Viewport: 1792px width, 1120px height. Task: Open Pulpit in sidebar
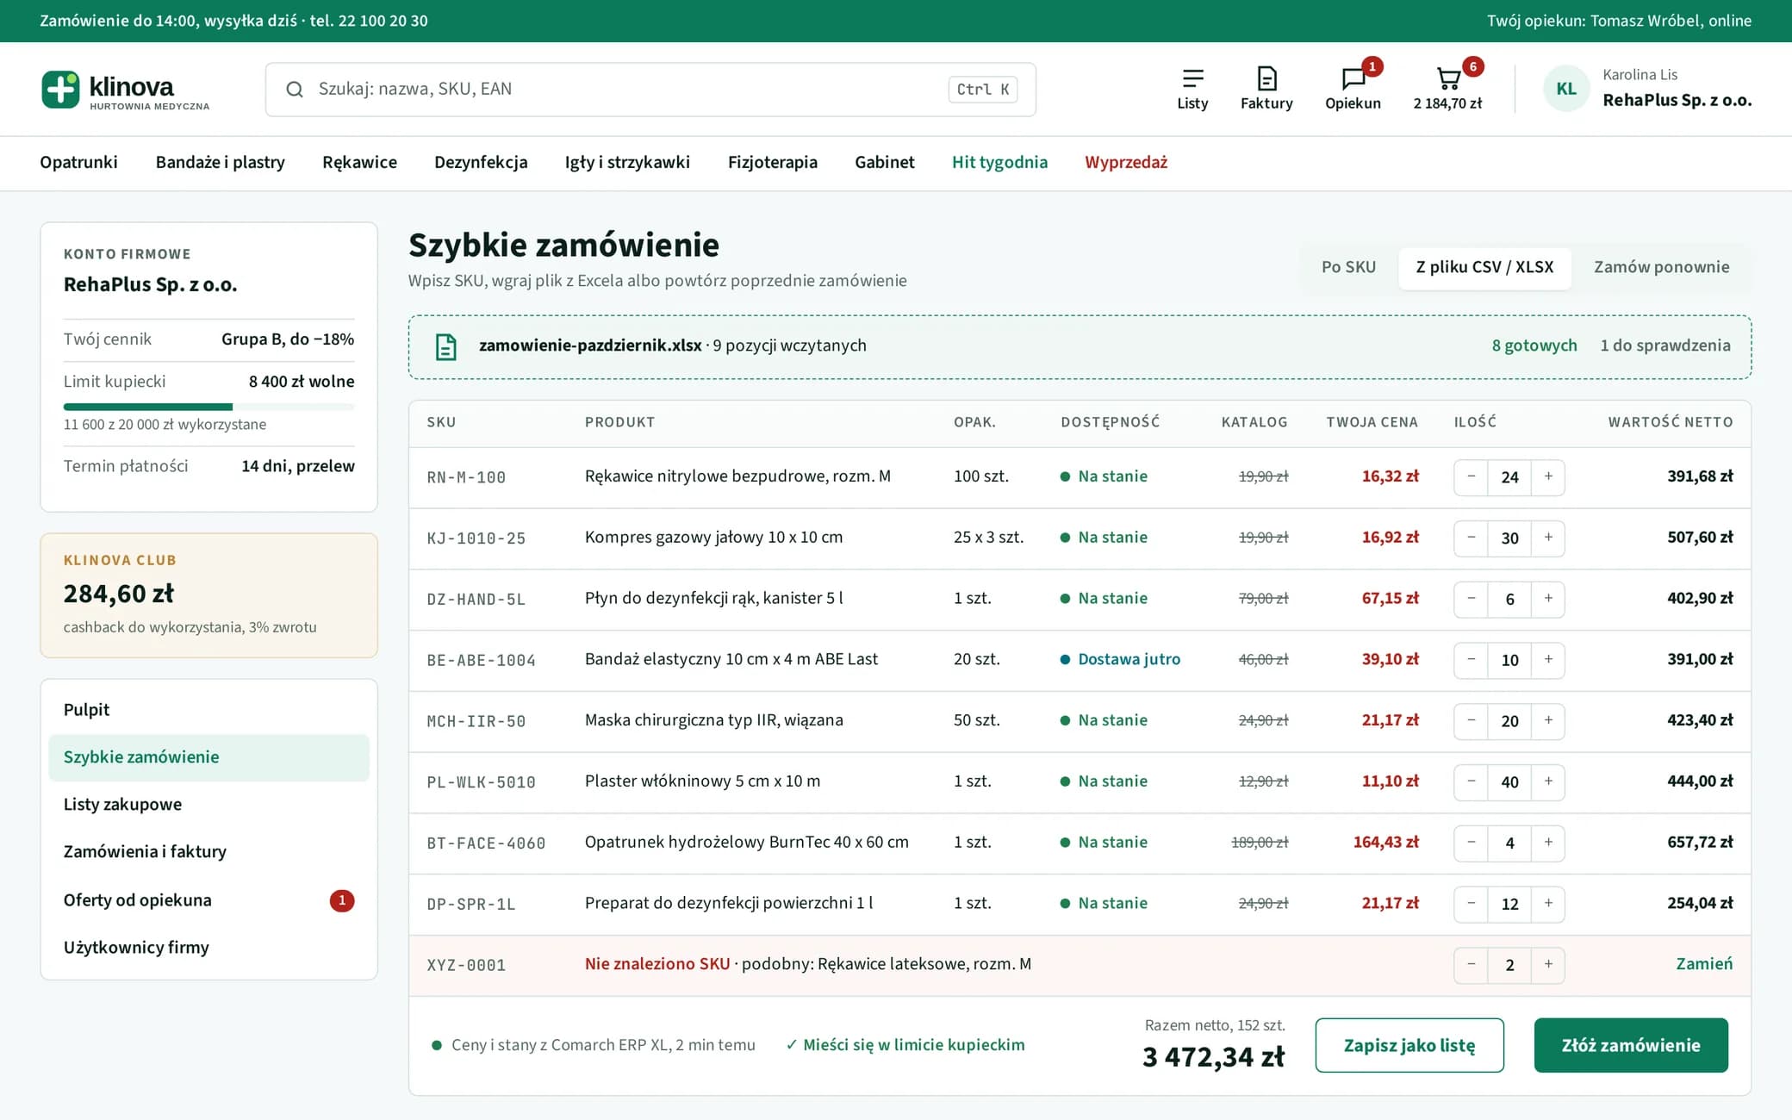(208, 711)
